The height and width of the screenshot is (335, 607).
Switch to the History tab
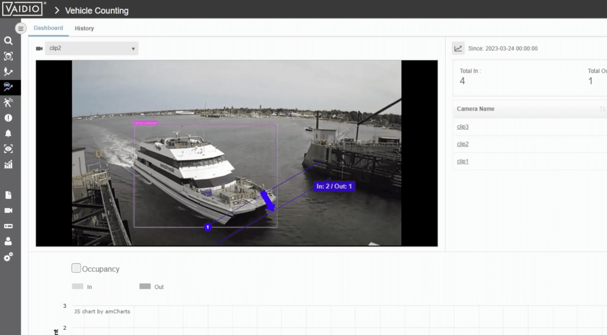tap(84, 28)
